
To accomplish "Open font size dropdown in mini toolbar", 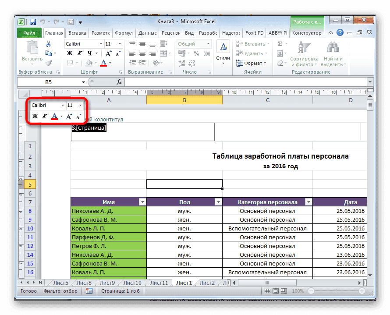I will tap(80, 105).
